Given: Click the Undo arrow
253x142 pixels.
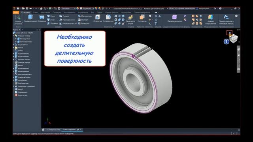Looking at the screenshot, I should pos(30,8).
